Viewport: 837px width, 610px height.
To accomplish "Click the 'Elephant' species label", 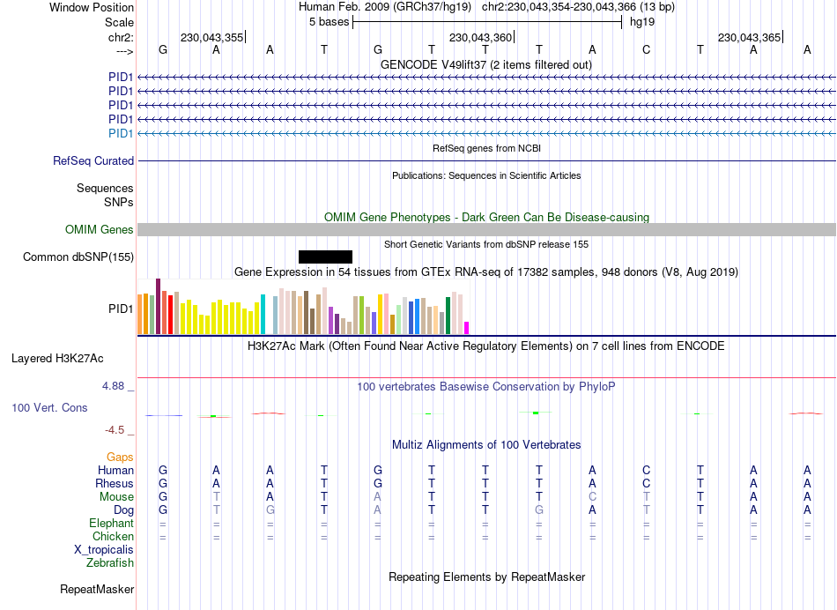I will pos(111,524).
